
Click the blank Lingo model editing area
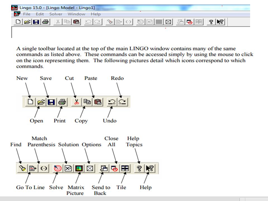[131, 32]
